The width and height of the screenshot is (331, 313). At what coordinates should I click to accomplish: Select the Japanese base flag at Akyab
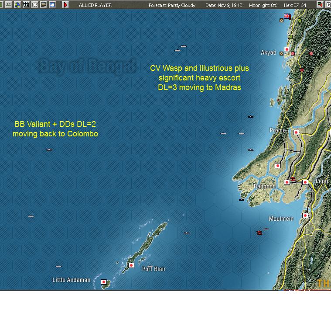point(287,49)
